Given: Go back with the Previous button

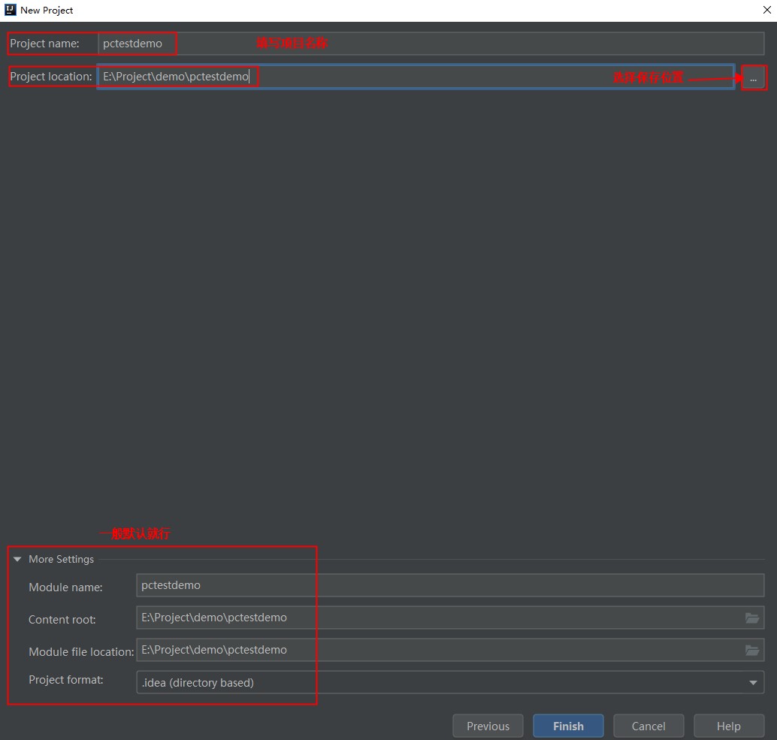Looking at the screenshot, I should [x=488, y=726].
